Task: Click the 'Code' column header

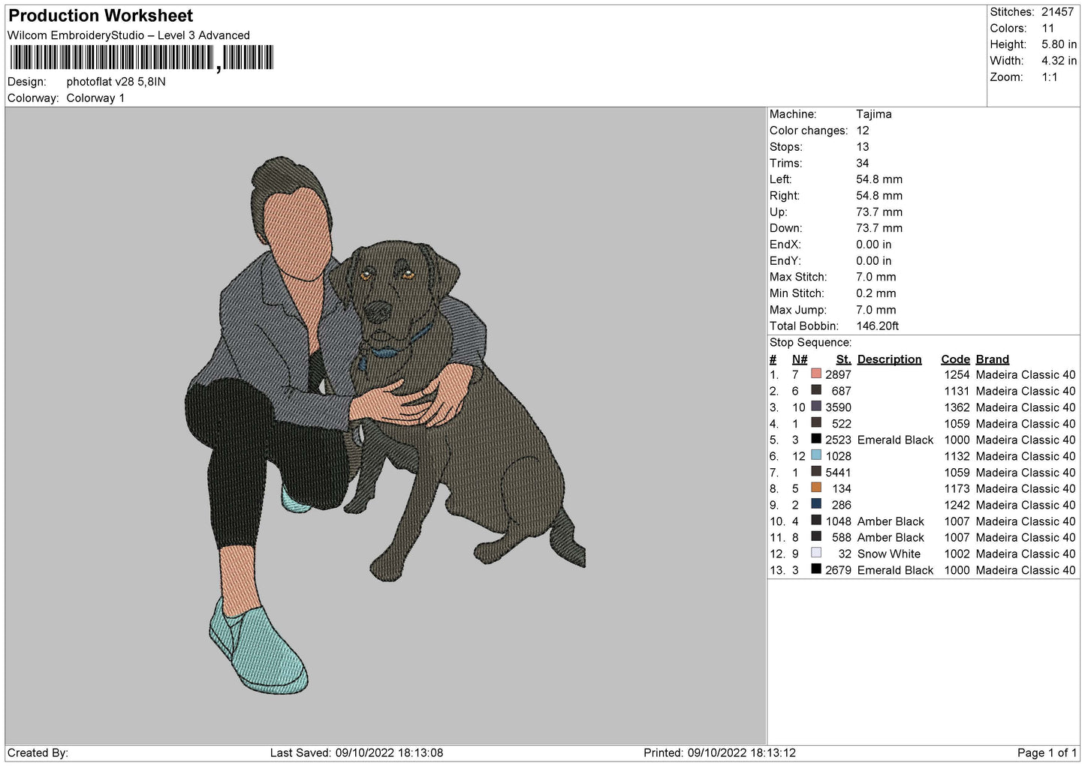Action: click(955, 359)
